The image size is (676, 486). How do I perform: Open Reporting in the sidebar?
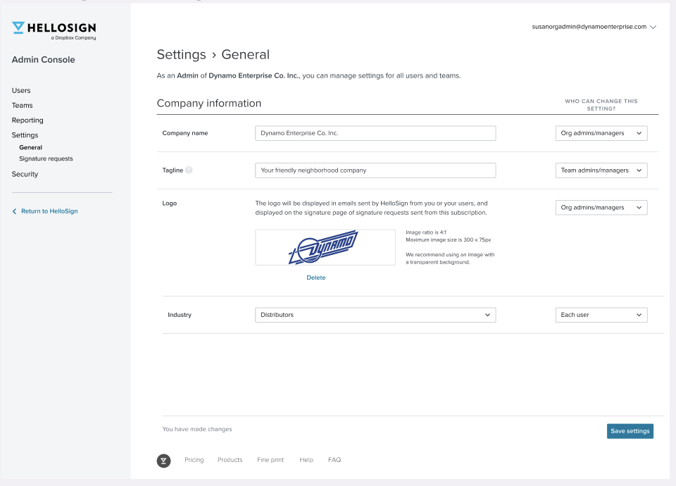[x=27, y=120]
